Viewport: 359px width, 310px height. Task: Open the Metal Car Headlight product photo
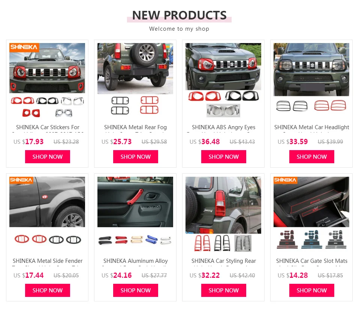[x=311, y=81]
